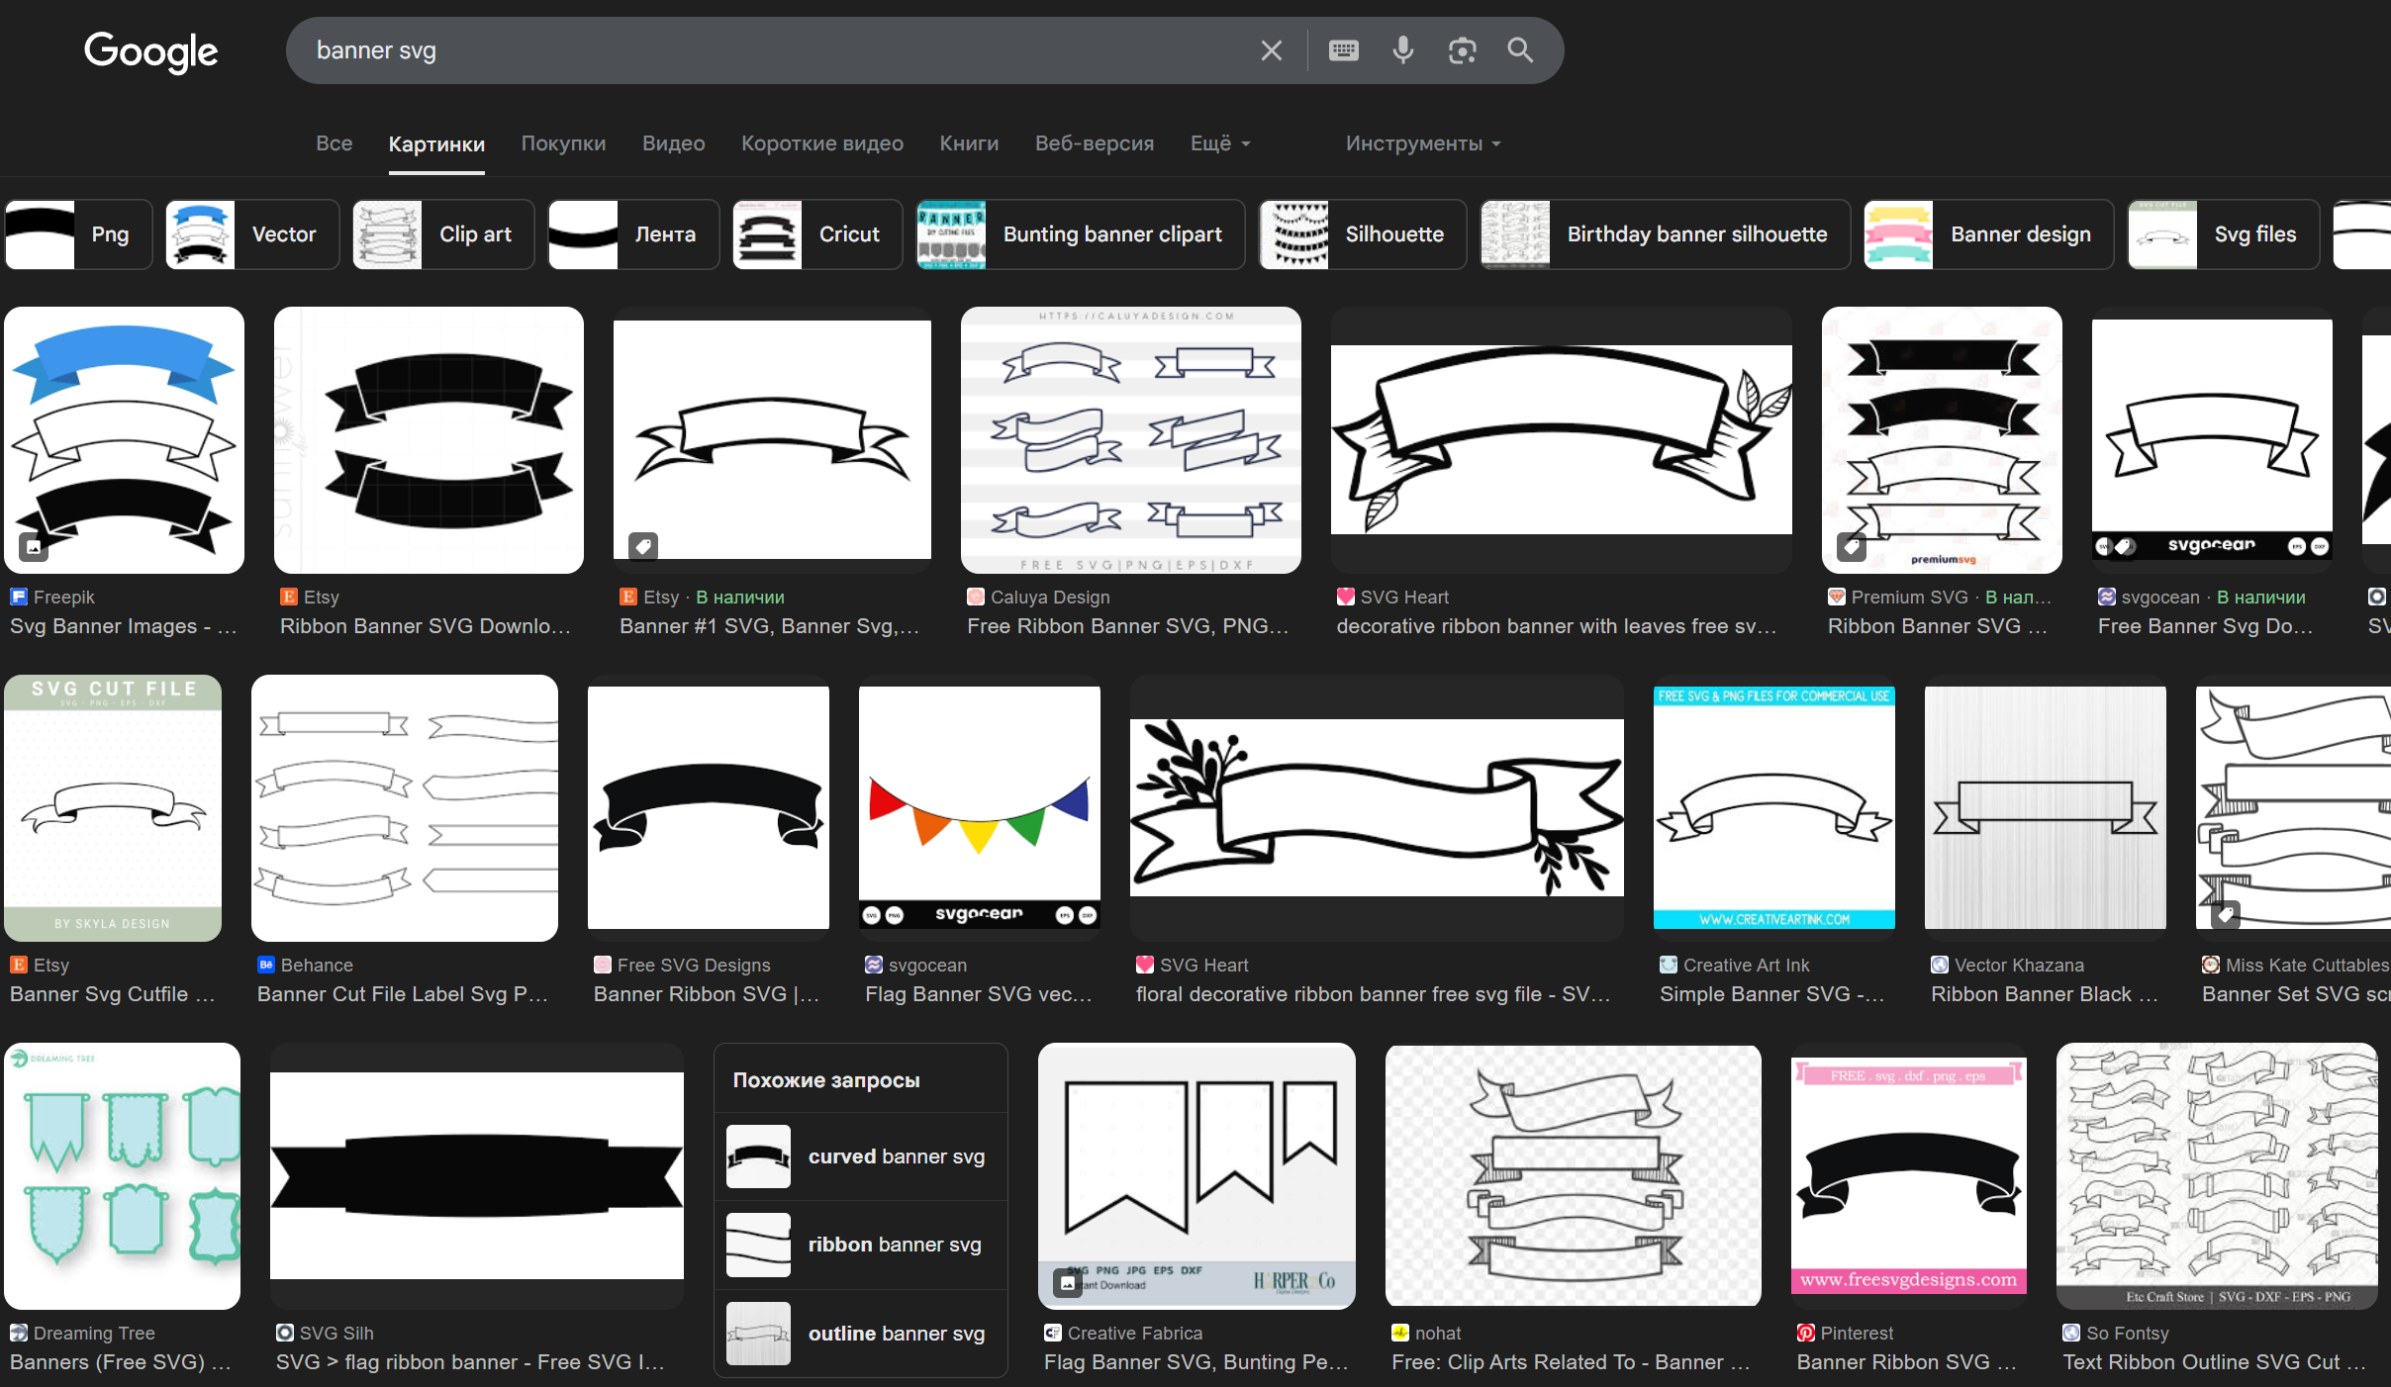Screen dimensions: 2391x1387
Task: Click the Pinterest favicon beside the source name
Action: click(1805, 1333)
